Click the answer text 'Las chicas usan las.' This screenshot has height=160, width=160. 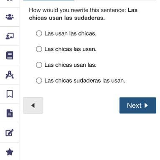pyautogui.click(x=70, y=65)
